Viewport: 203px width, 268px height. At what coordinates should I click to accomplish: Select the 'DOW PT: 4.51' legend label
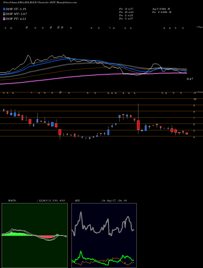(16, 19)
